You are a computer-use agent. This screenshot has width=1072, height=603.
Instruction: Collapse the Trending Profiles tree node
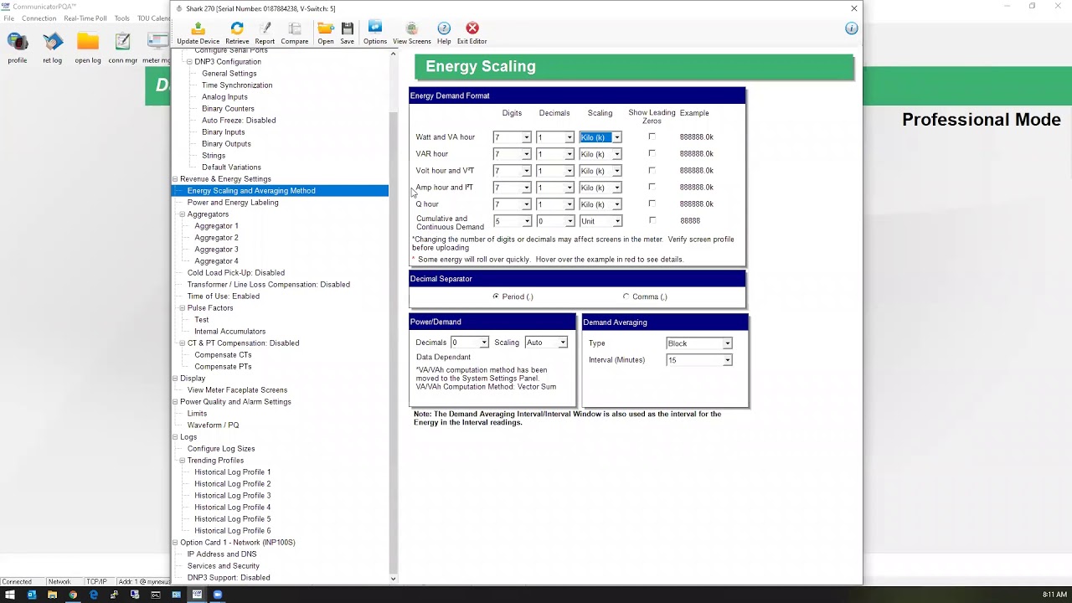[x=182, y=461]
